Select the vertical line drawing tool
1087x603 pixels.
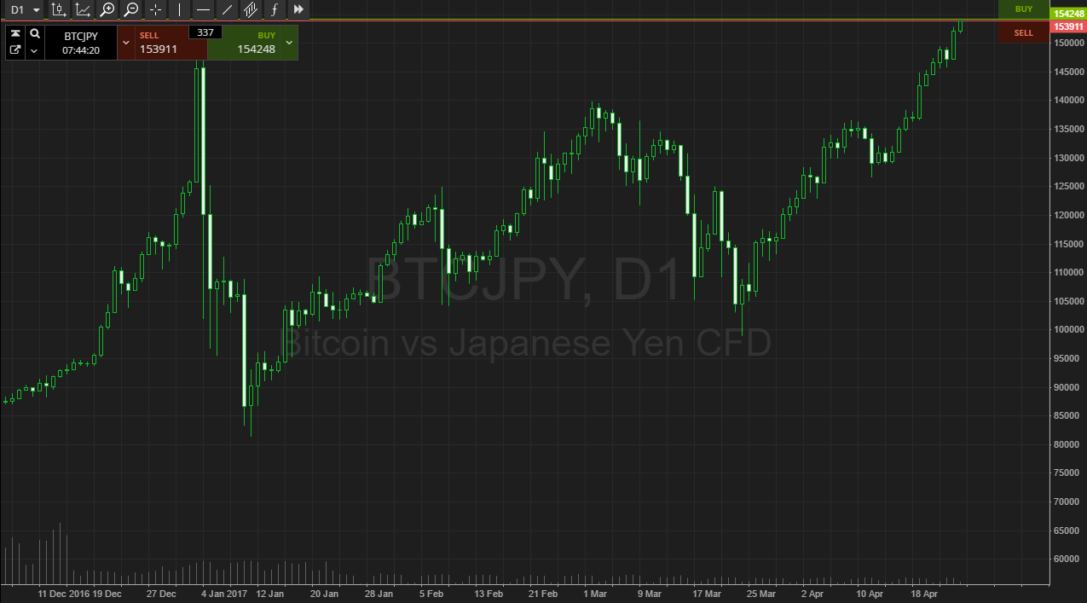(179, 9)
